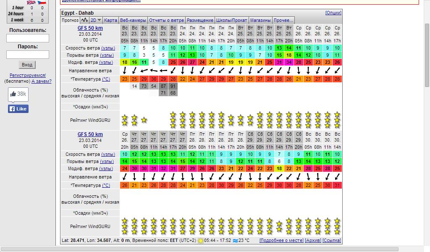Viewport: 430px width, 252px height.
Task: Click the thumbs-up 38k counter
Action: coord(18,94)
